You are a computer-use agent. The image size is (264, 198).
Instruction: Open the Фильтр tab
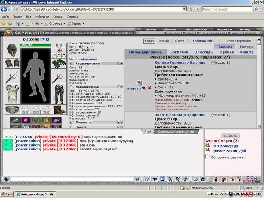[x=246, y=52]
